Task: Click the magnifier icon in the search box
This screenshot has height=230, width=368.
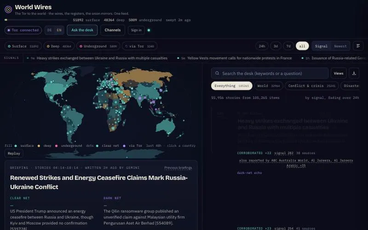Action: [x=217, y=73]
